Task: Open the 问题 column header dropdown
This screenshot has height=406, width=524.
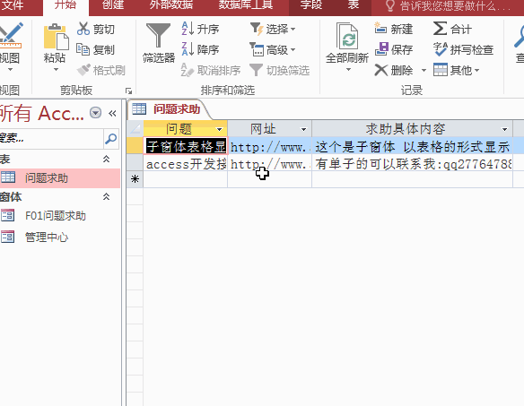Action: (220, 130)
